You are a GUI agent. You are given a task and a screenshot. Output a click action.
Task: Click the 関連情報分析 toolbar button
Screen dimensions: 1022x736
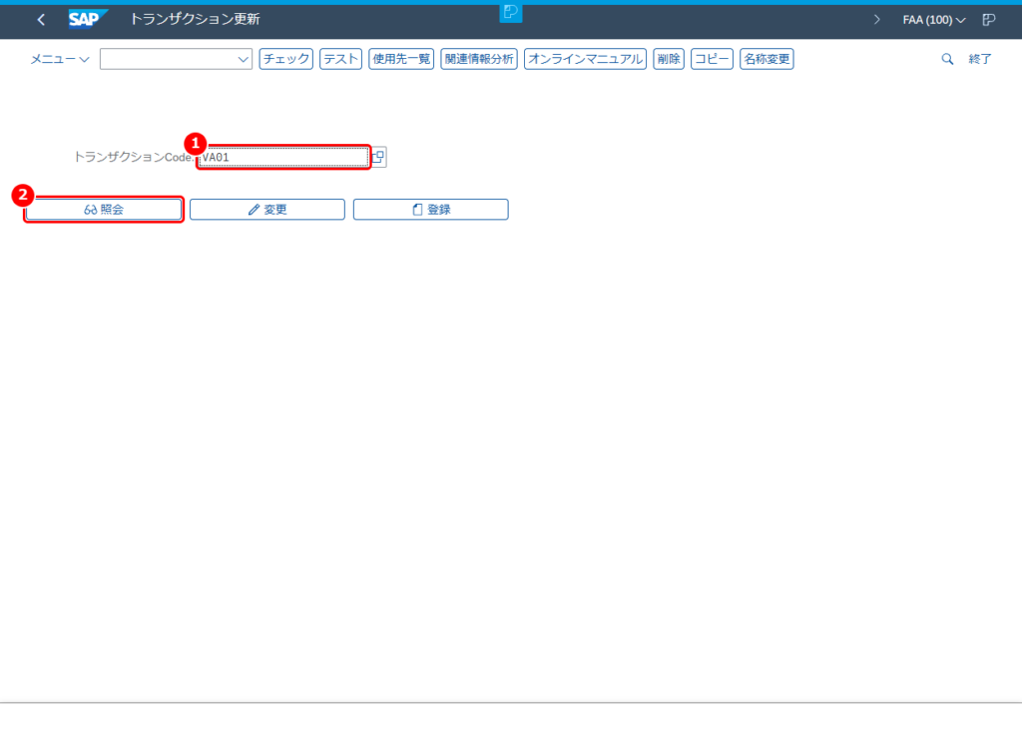click(x=479, y=59)
